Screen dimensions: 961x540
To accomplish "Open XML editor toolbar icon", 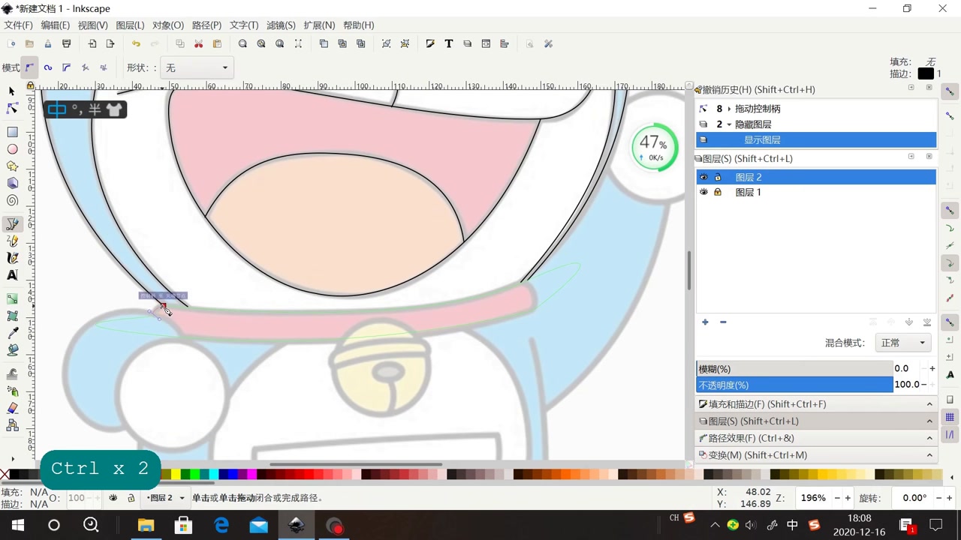I will coord(486,43).
